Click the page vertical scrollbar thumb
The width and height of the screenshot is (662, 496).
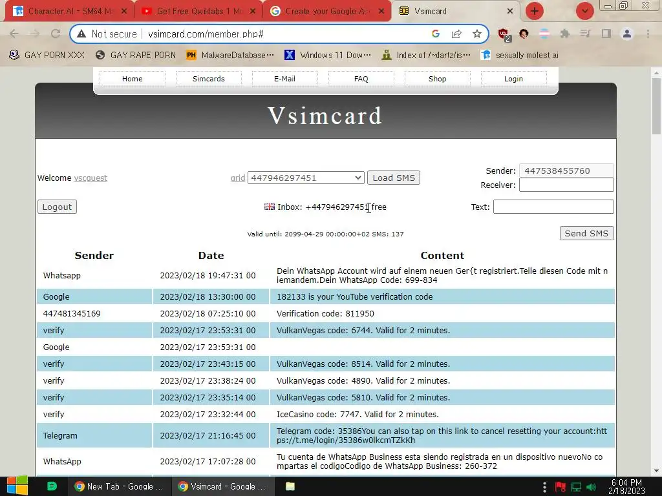tap(656, 105)
